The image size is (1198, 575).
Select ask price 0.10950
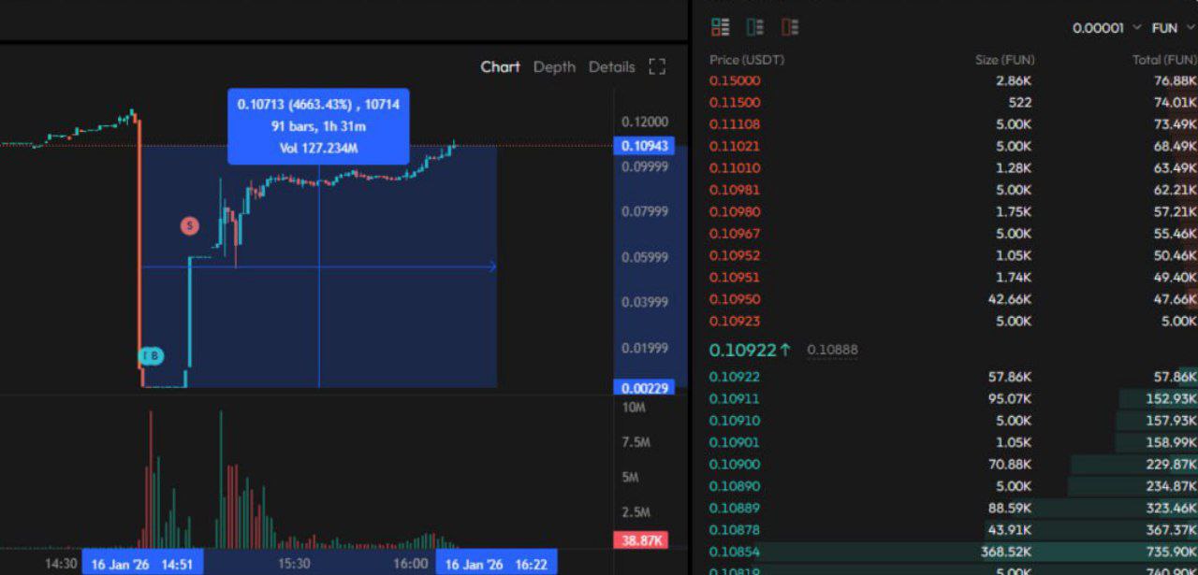pyautogui.click(x=735, y=299)
